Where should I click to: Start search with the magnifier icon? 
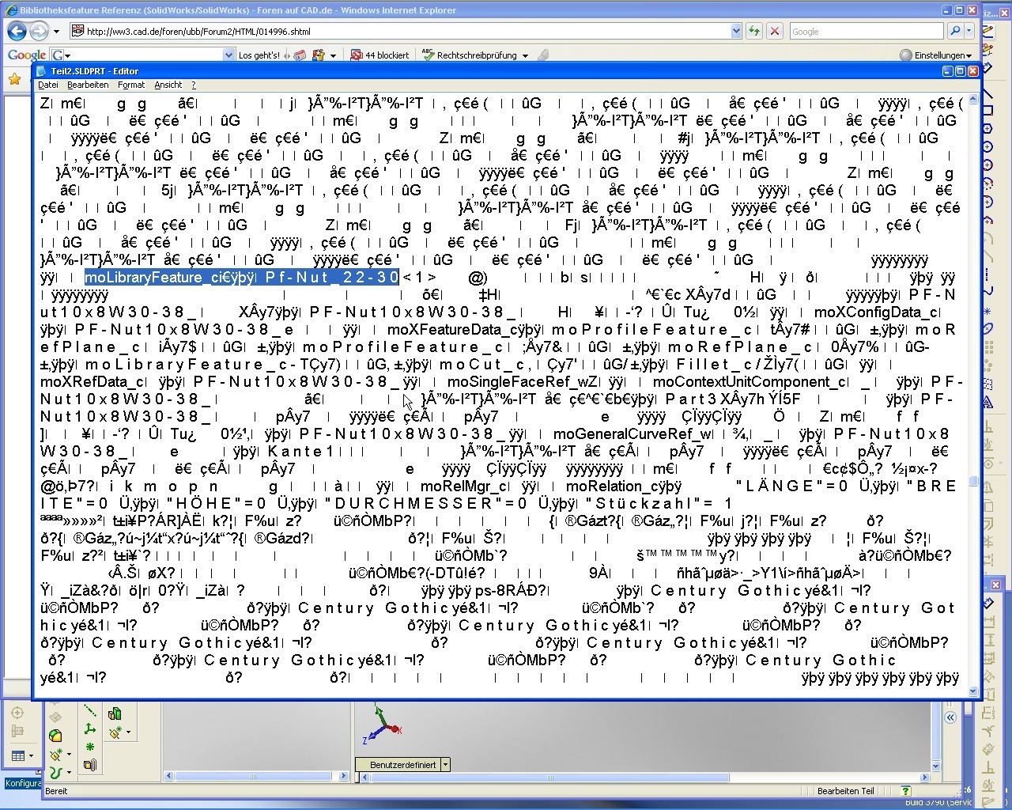point(955,32)
